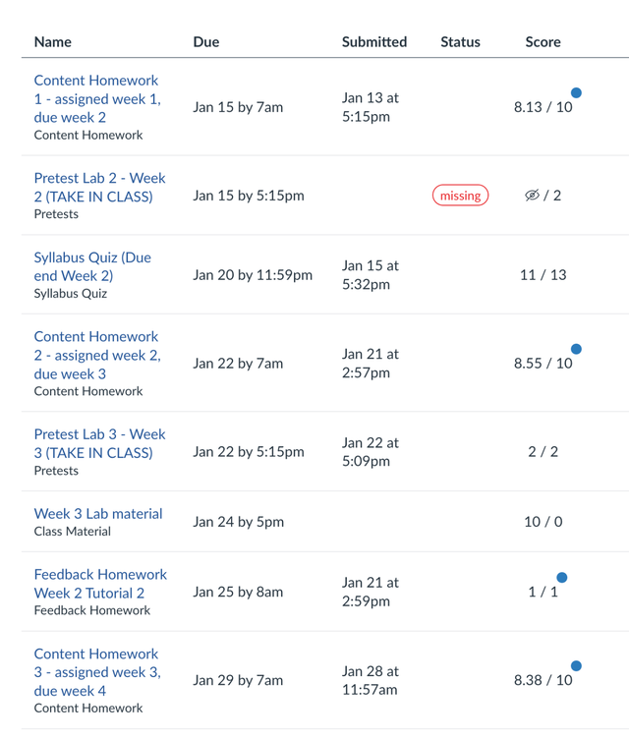Click the Status column header
629x740 pixels.
(x=460, y=42)
